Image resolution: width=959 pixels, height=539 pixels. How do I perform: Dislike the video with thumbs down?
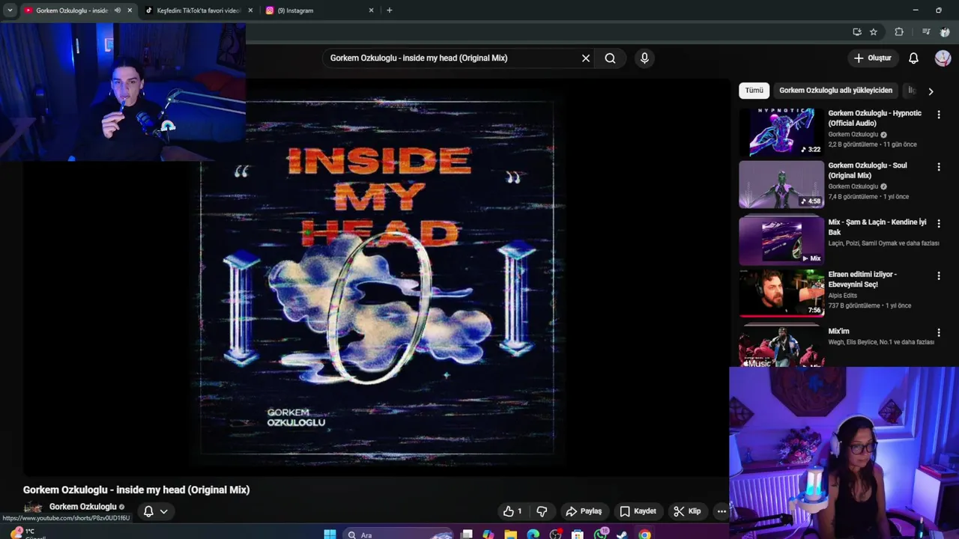[x=542, y=511]
